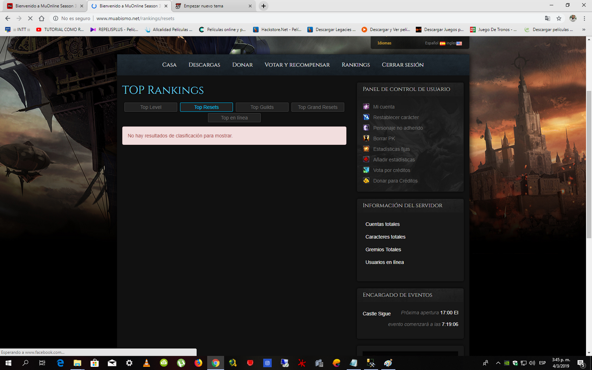Image resolution: width=592 pixels, height=370 pixels.
Task: Open Vota por créditos link
Action: pyautogui.click(x=392, y=170)
